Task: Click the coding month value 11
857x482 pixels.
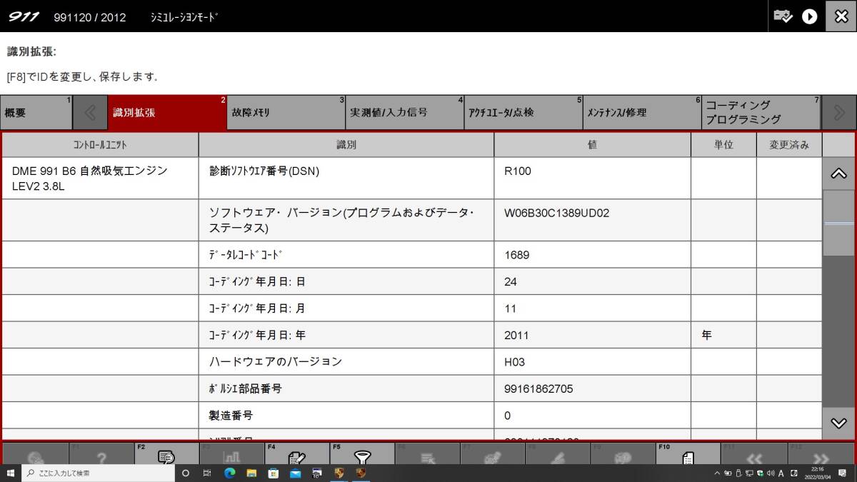Action: [510, 308]
